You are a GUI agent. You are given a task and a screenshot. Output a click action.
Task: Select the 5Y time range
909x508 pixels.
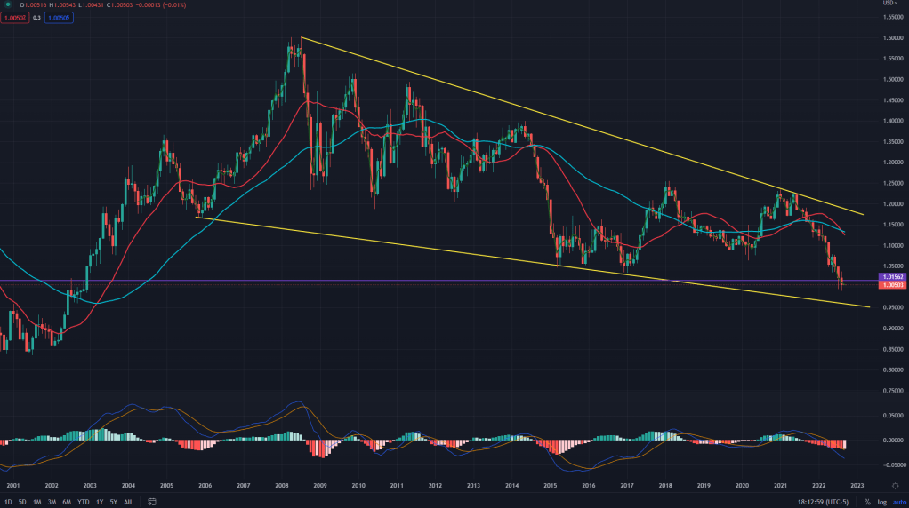113,502
